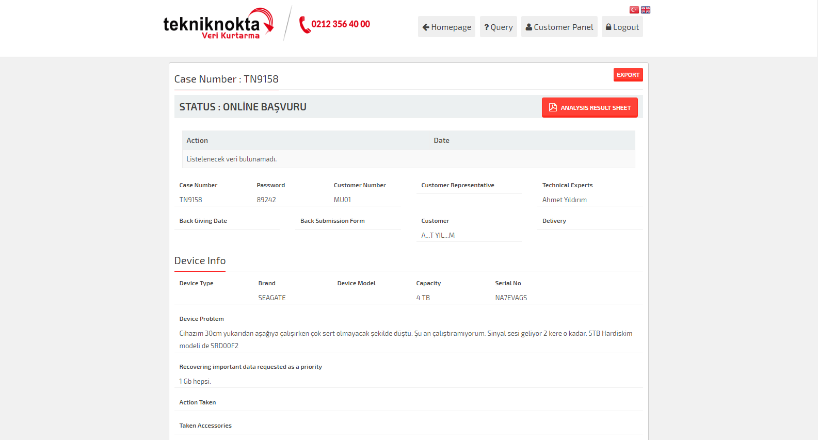
Task: Switch language using the Turkish flag
Action: pos(634,10)
